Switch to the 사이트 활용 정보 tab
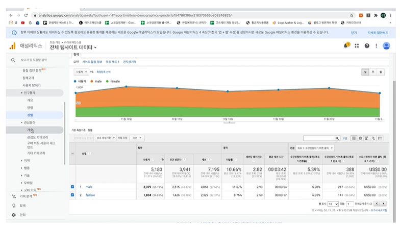The height and width of the screenshot is (227, 400). click(92, 62)
